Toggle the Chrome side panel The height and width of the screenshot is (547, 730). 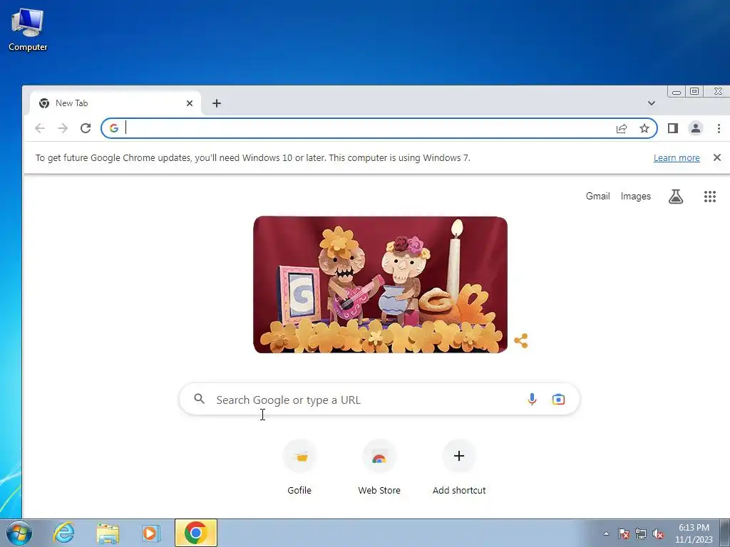pos(673,128)
